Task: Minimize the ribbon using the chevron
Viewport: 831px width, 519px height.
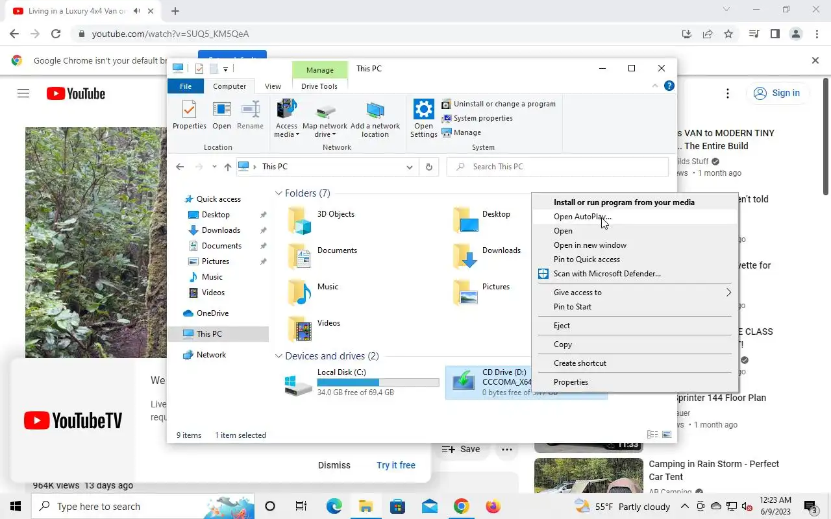Action: coord(655,86)
